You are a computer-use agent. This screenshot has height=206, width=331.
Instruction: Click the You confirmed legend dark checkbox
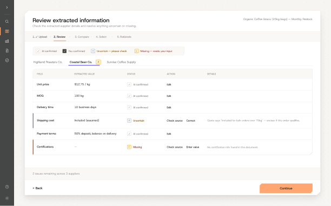tap(64, 51)
